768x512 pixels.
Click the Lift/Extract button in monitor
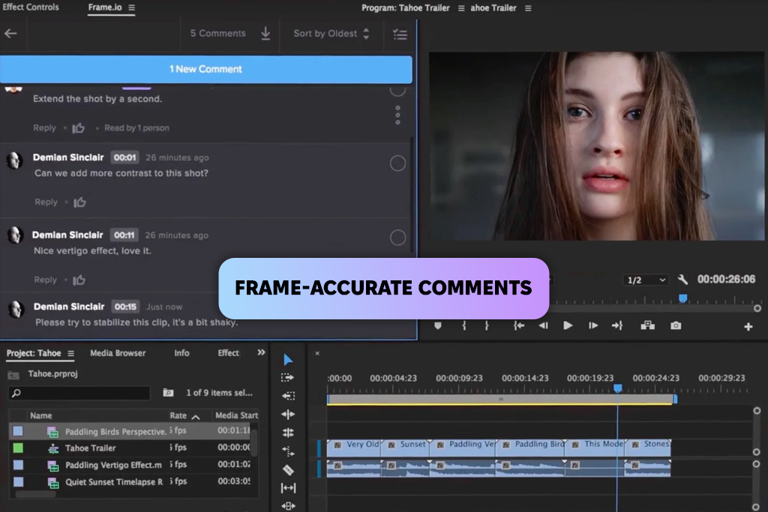[647, 325]
